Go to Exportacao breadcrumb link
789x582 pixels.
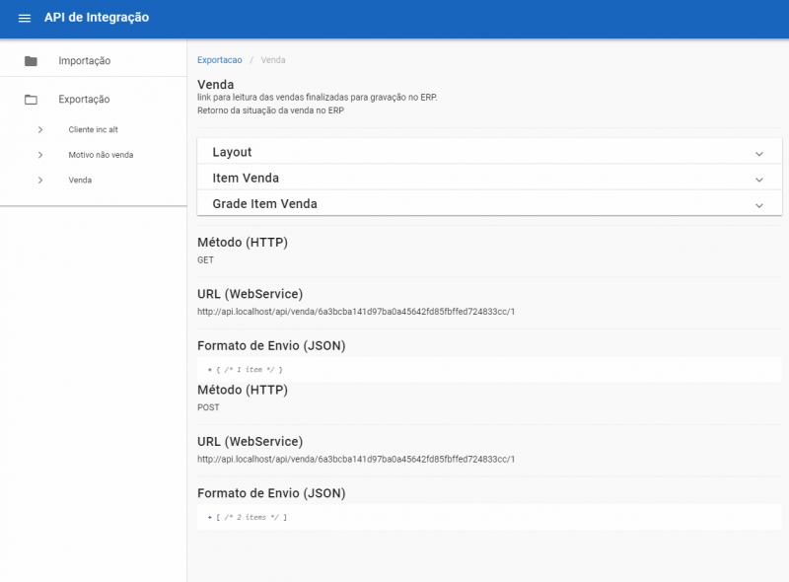point(219,60)
